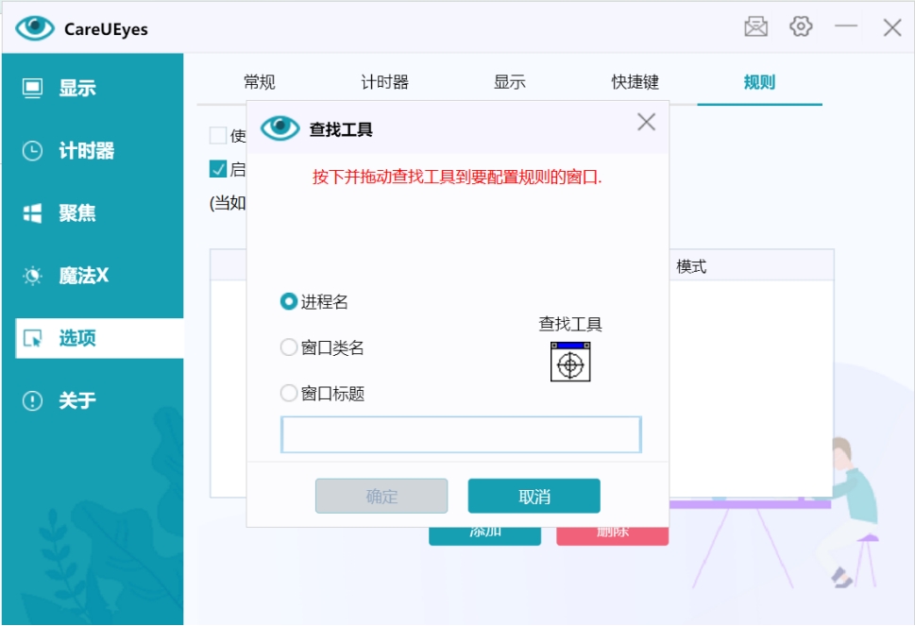The height and width of the screenshot is (626, 915).
Task: Click the red 删除 button
Action: pyautogui.click(x=612, y=536)
